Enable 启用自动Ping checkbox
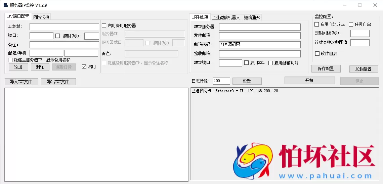 (x=317, y=25)
